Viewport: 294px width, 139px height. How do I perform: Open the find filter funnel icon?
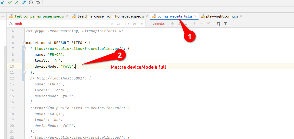point(225,24)
